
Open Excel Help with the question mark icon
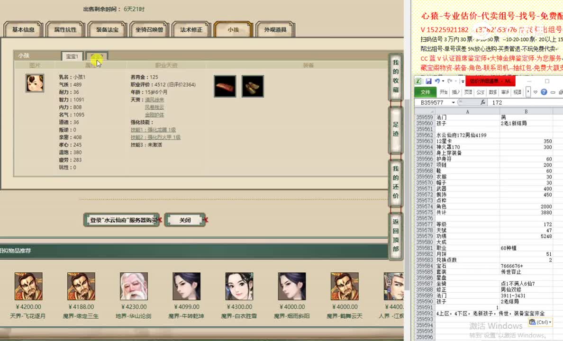click(x=544, y=92)
